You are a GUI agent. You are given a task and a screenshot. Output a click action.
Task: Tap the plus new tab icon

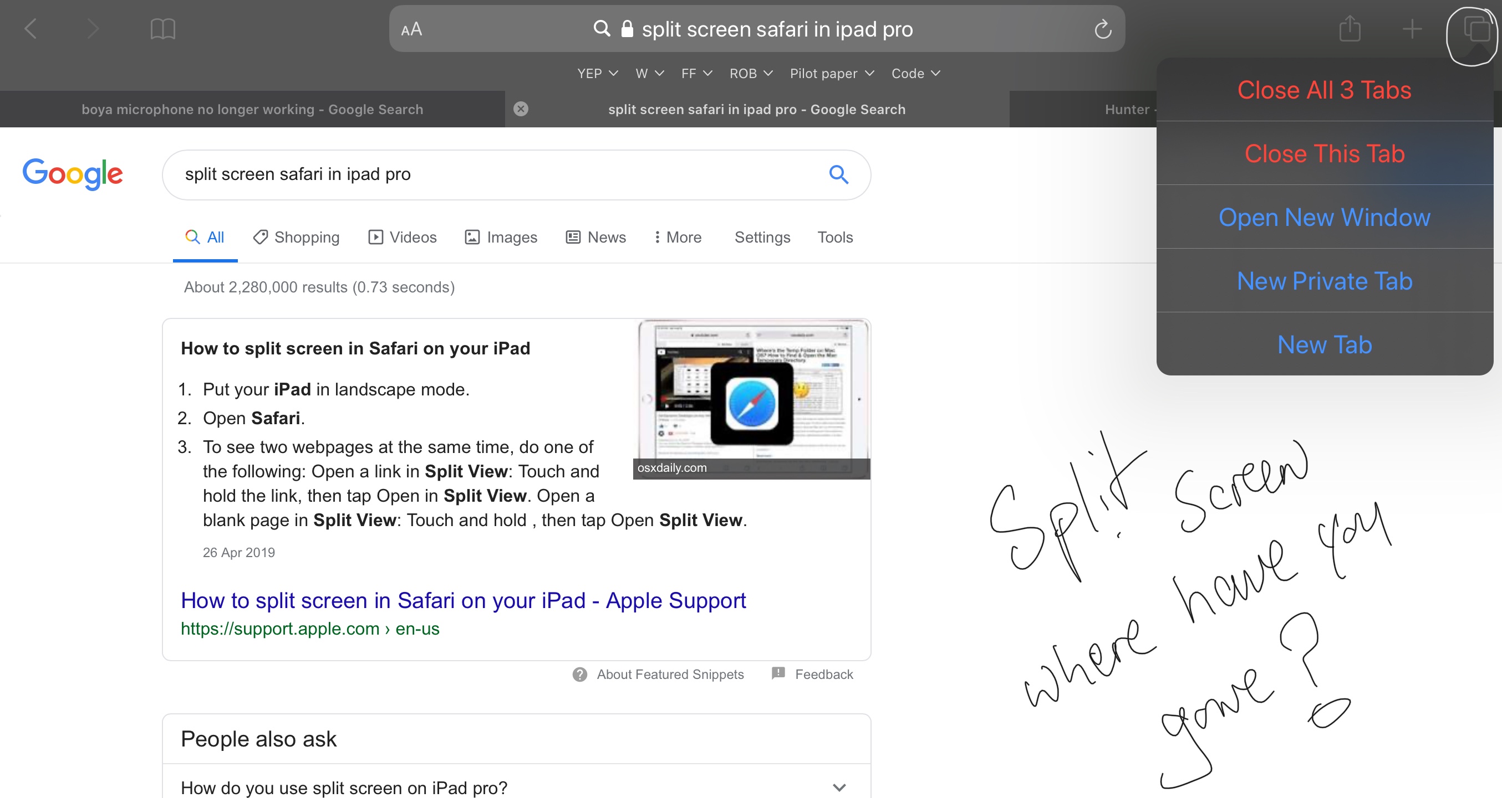(1412, 29)
